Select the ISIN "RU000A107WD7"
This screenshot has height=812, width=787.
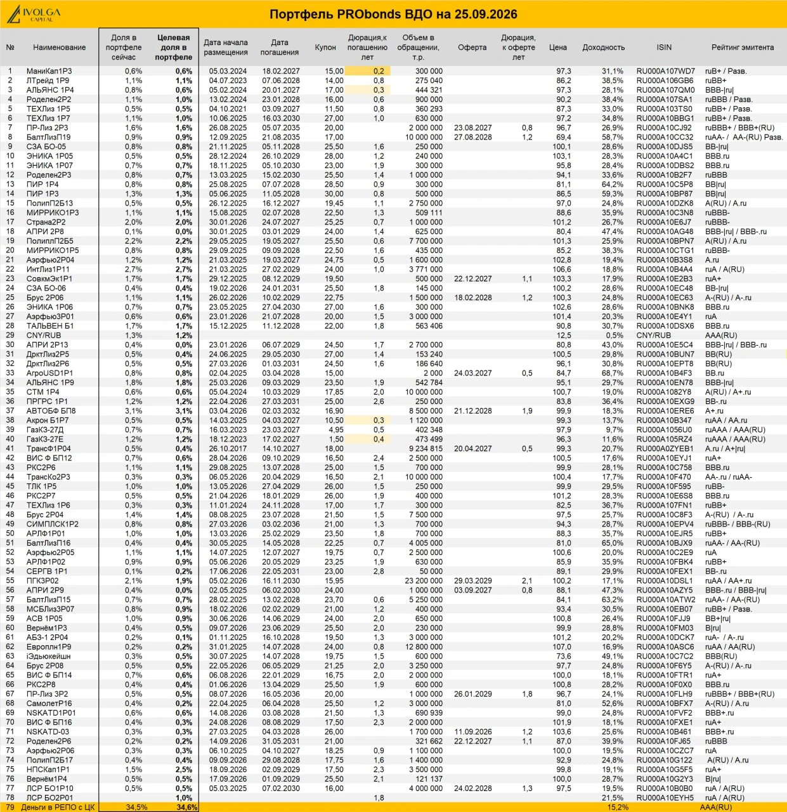[666, 71]
